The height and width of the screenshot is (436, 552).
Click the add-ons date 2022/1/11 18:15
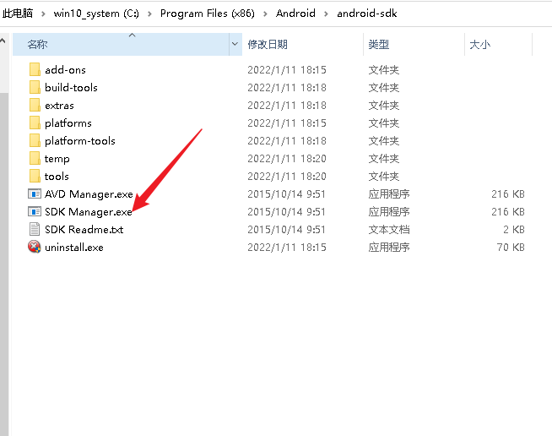click(287, 69)
